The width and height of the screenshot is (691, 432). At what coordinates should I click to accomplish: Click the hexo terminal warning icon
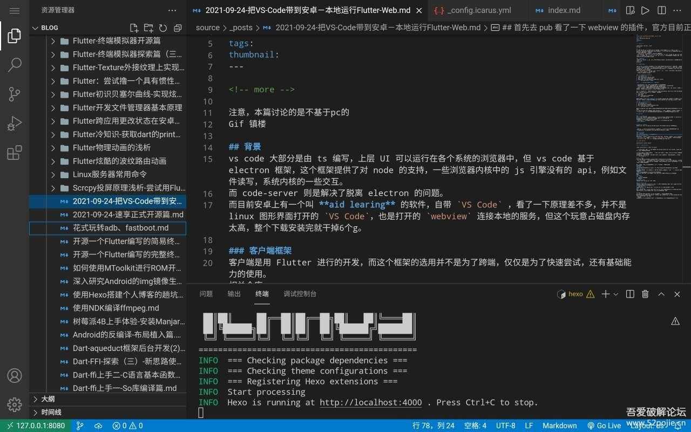click(x=590, y=294)
